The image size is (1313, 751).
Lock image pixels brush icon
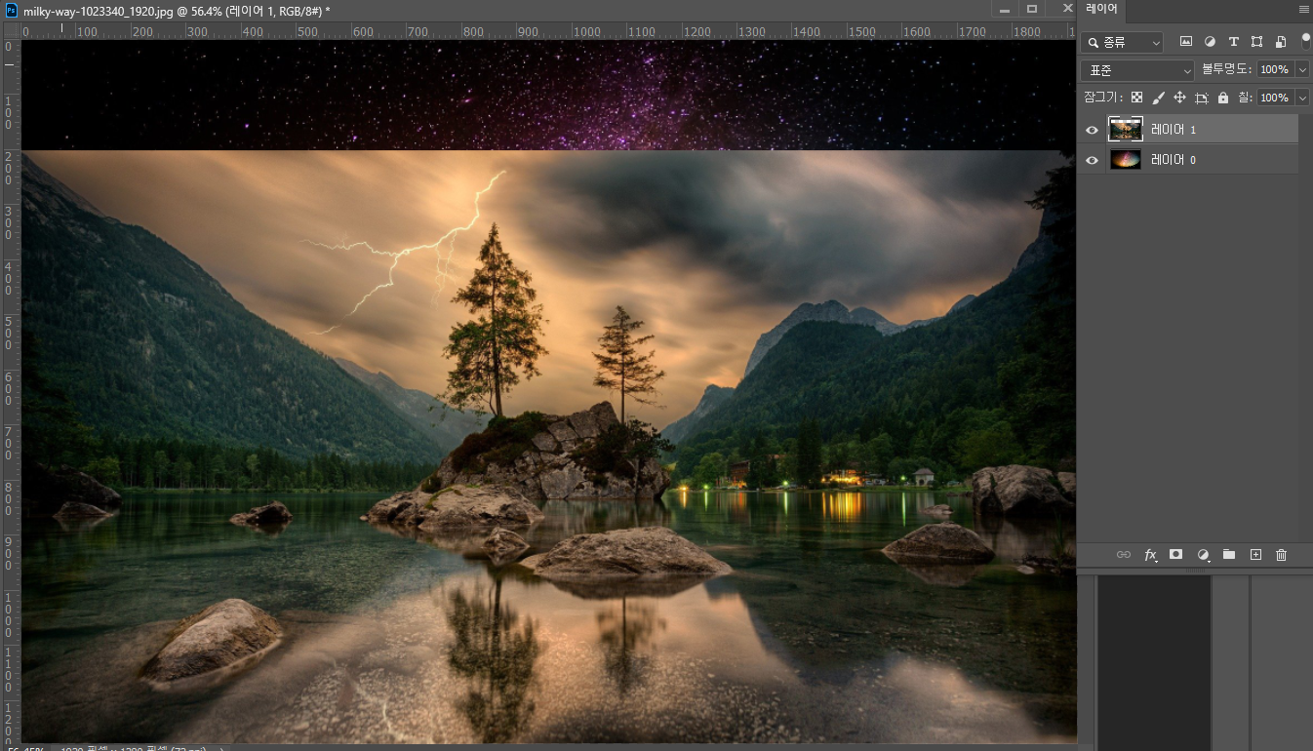(x=1158, y=98)
